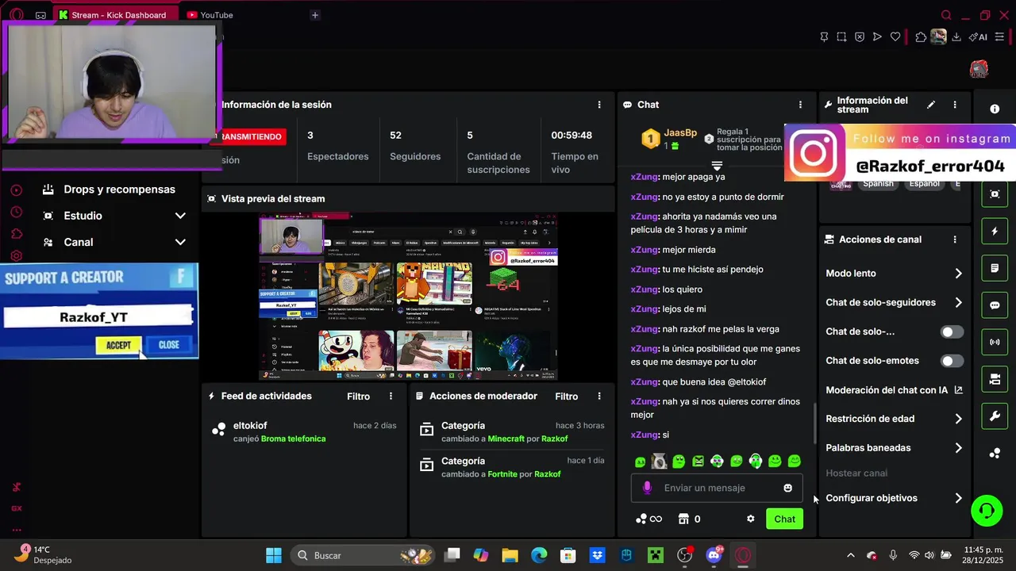Image resolution: width=1016 pixels, height=571 pixels.
Task: Open the Acciones de canal three-dot menu
Action: [955, 240]
